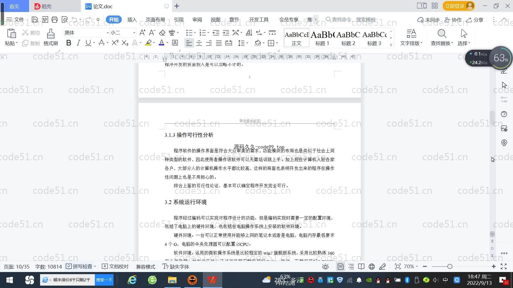The height and width of the screenshot is (288, 513).
Task: Click the 分享 share button
Action: pos(475,20)
